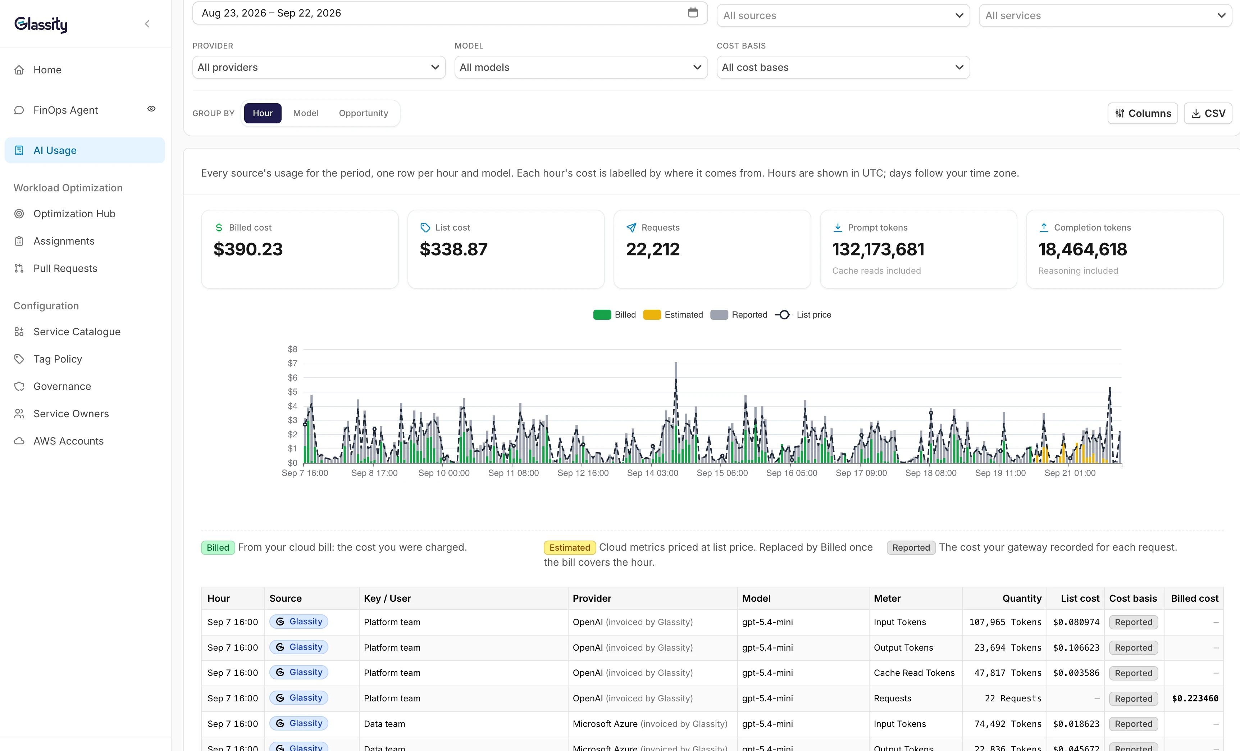
Task: Expand the All providers dropdown
Action: pos(319,68)
